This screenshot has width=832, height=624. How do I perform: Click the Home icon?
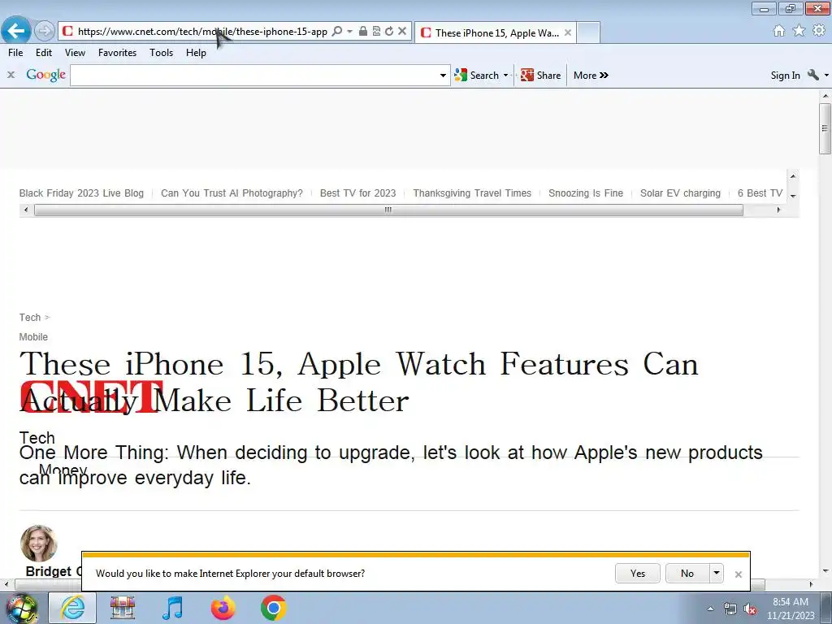point(779,31)
